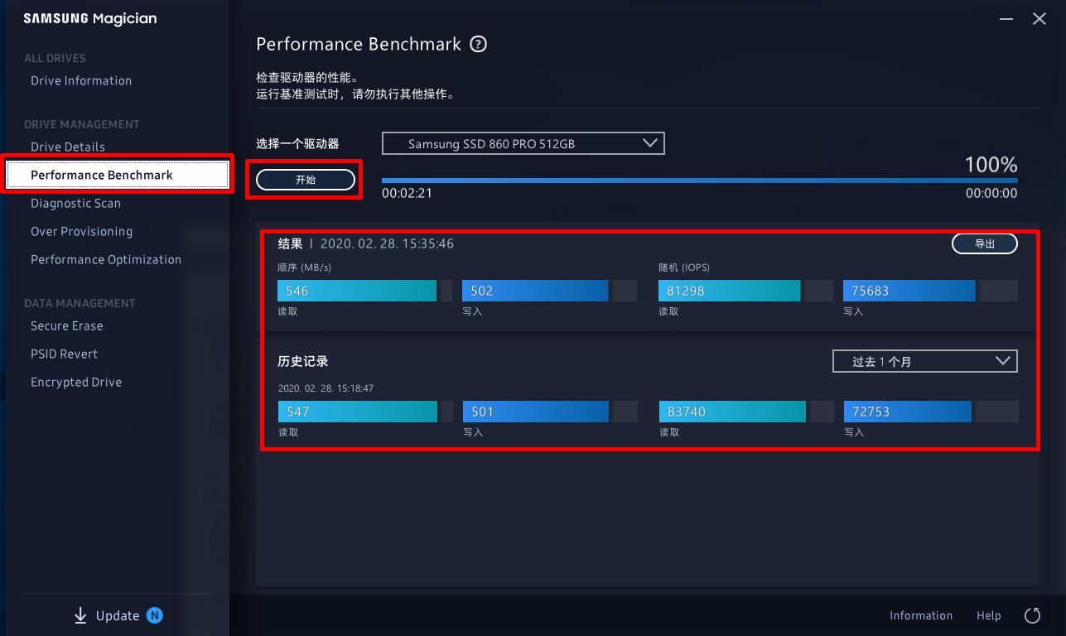Viewport: 1066px width, 636px height.
Task: Minimize the Samsung Magician window
Action: point(1006,18)
